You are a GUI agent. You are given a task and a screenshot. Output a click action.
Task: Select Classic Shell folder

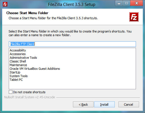(18, 61)
